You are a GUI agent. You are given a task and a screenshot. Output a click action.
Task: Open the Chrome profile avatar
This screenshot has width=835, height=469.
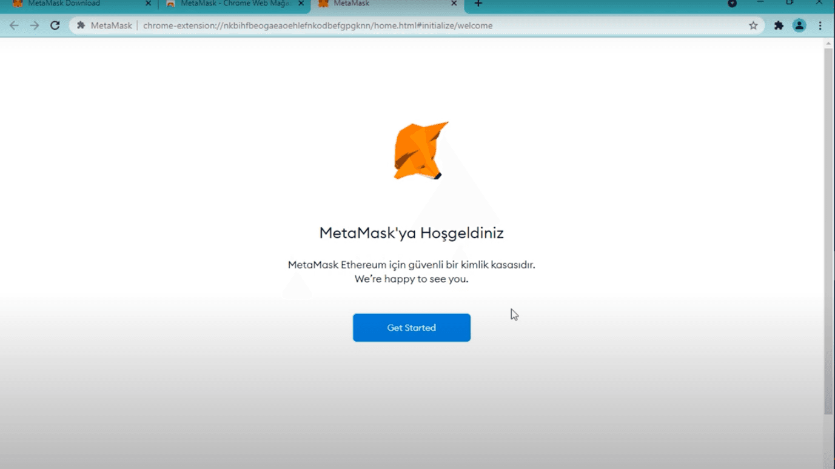click(x=799, y=25)
